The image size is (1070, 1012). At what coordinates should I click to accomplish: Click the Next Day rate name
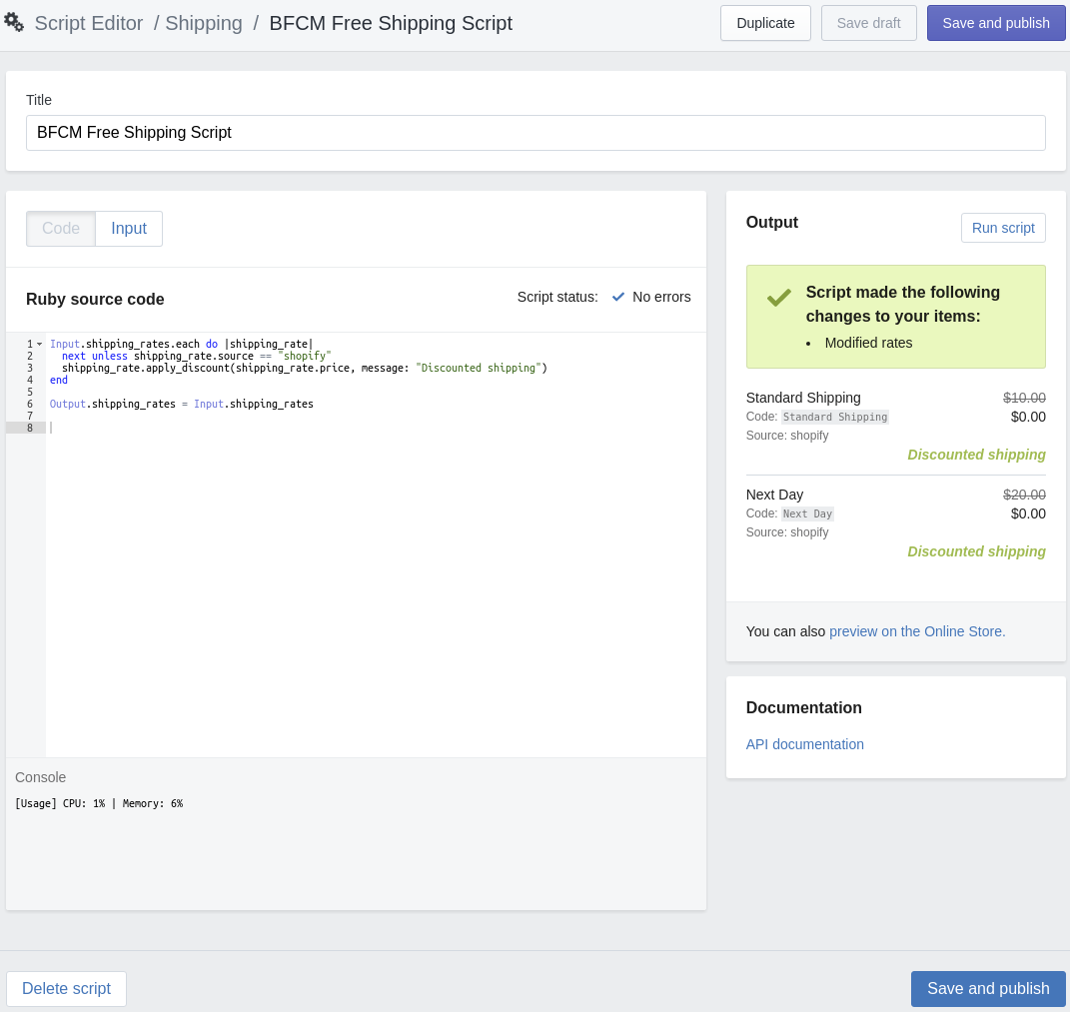pyautogui.click(x=774, y=495)
